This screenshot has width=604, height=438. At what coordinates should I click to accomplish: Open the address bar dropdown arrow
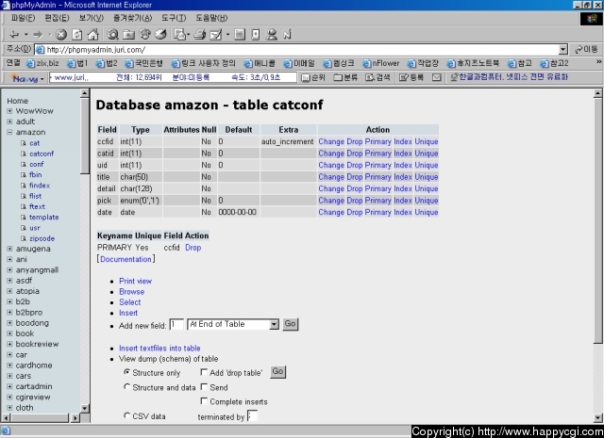click(x=563, y=50)
